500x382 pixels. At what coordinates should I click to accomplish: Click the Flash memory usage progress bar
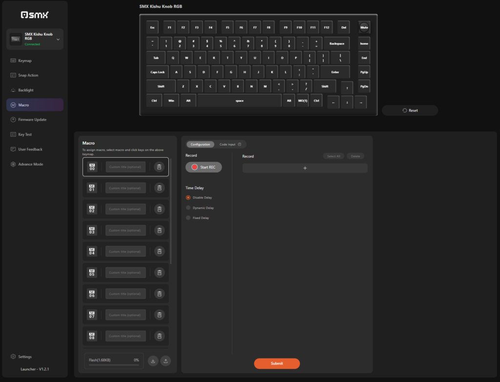tap(114, 364)
